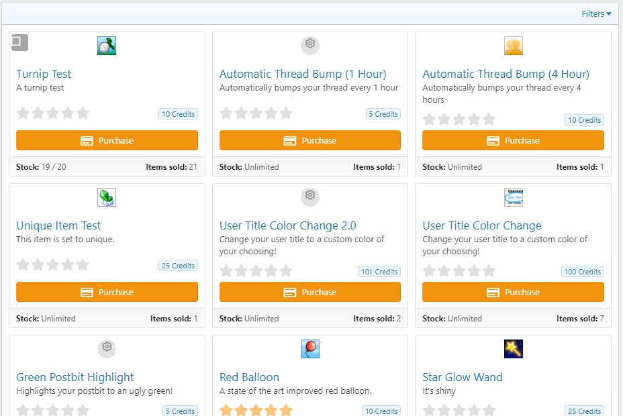Screen dimensions: 623x416
Task: Purchase User Title Color Change 2.0
Action: coord(310,292)
